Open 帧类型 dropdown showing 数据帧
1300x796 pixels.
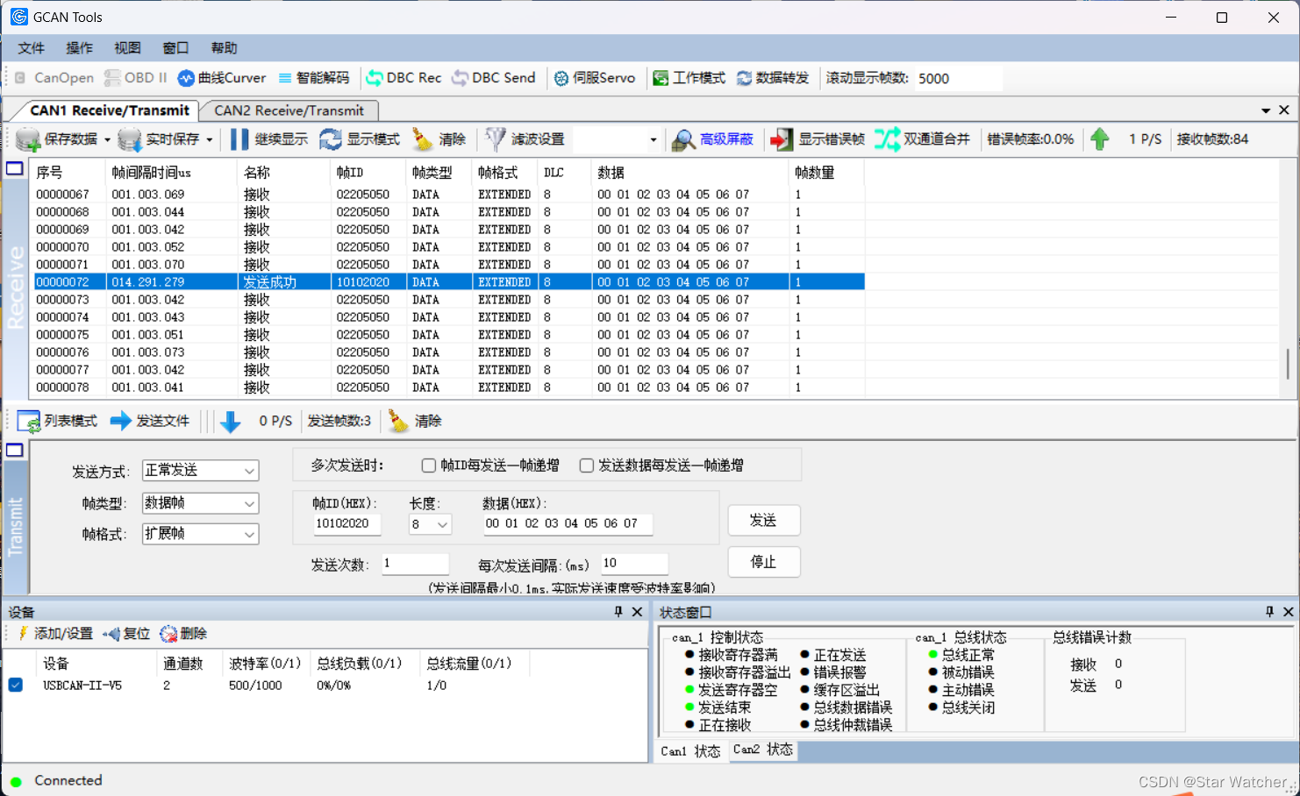[x=201, y=503]
